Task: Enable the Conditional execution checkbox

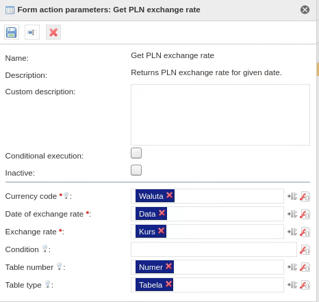Action: (x=136, y=153)
